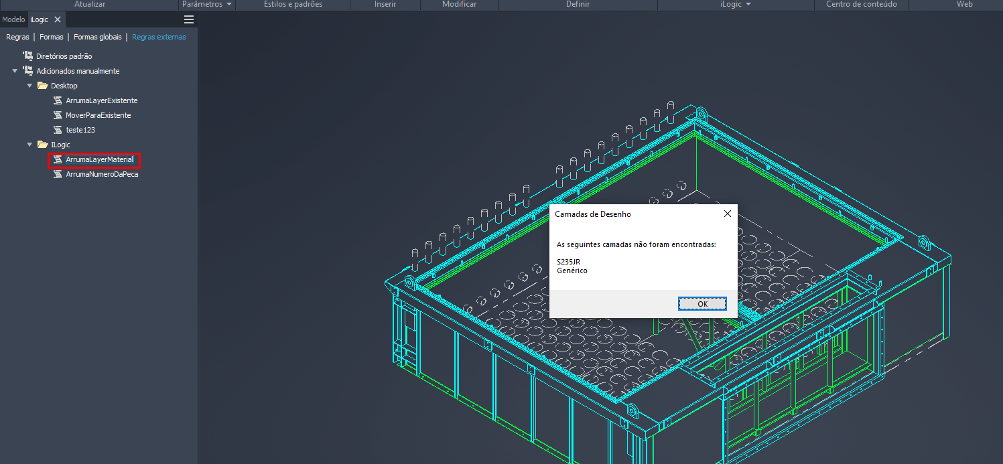Click the MoverParaExistente rule script icon
Image resolution: width=1003 pixels, height=464 pixels.
point(58,115)
